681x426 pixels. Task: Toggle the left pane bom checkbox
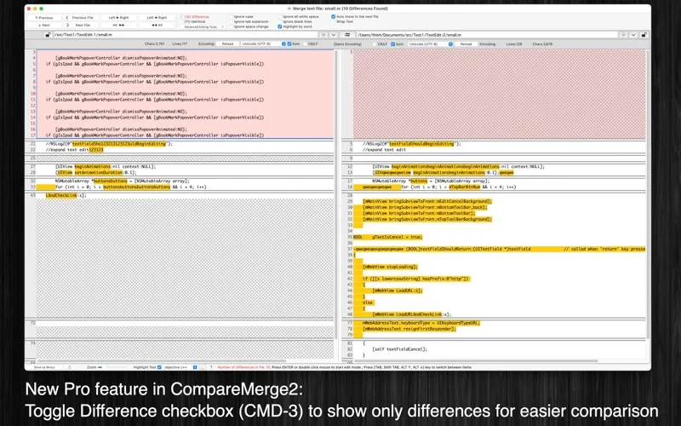click(289, 44)
